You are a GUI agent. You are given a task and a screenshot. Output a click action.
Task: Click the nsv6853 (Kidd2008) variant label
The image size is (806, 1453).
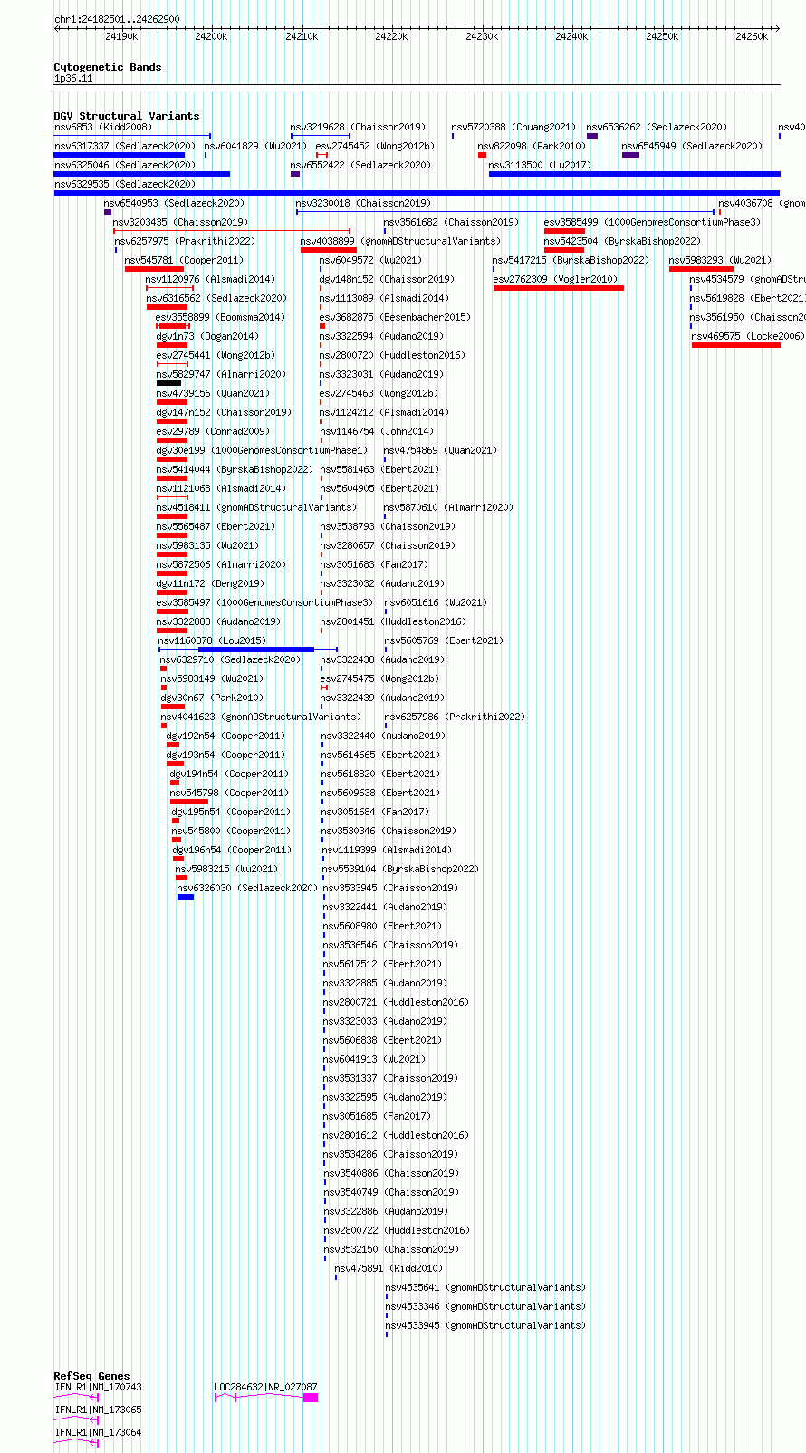103,128
